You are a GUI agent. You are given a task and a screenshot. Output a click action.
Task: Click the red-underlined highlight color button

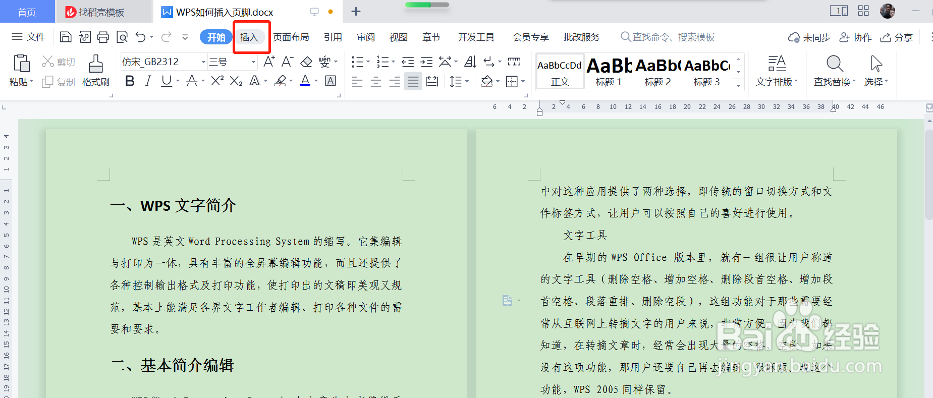pos(281,81)
